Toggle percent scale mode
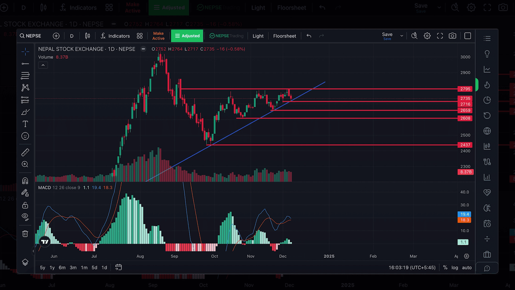This screenshot has height=290, width=515. click(x=445, y=268)
